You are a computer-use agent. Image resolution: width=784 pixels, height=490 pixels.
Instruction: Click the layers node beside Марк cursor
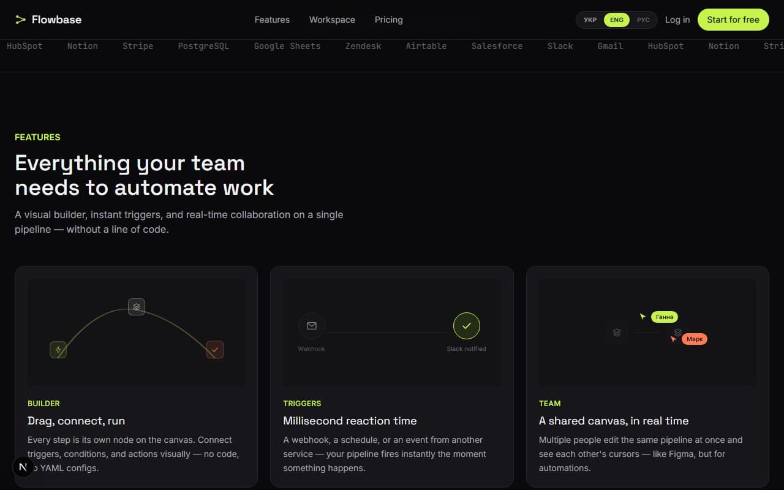pyautogui.click(x=678, y=333)
